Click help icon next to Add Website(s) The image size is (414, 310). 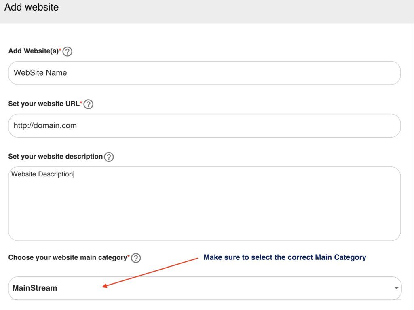point(68,51)
